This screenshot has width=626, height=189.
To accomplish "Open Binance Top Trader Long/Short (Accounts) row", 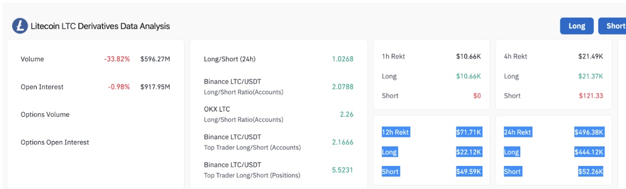I will coord(278,142).
